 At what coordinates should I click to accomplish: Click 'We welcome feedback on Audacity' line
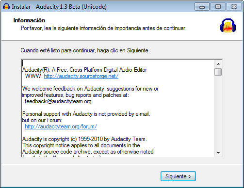tap(91, 89)
